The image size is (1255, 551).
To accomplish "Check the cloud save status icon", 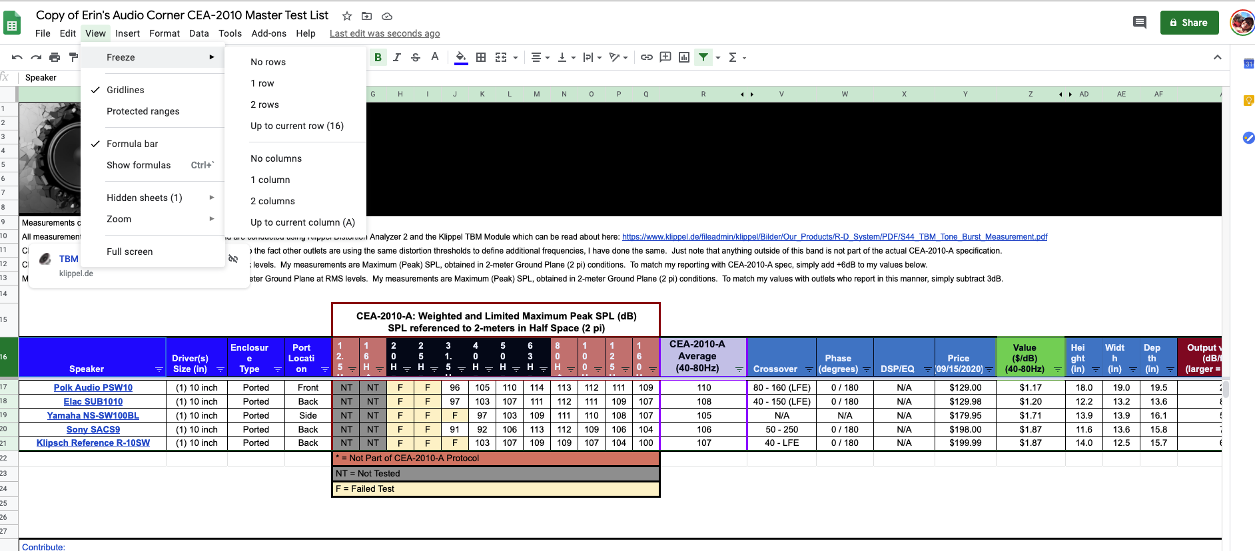I will (387, 16).
